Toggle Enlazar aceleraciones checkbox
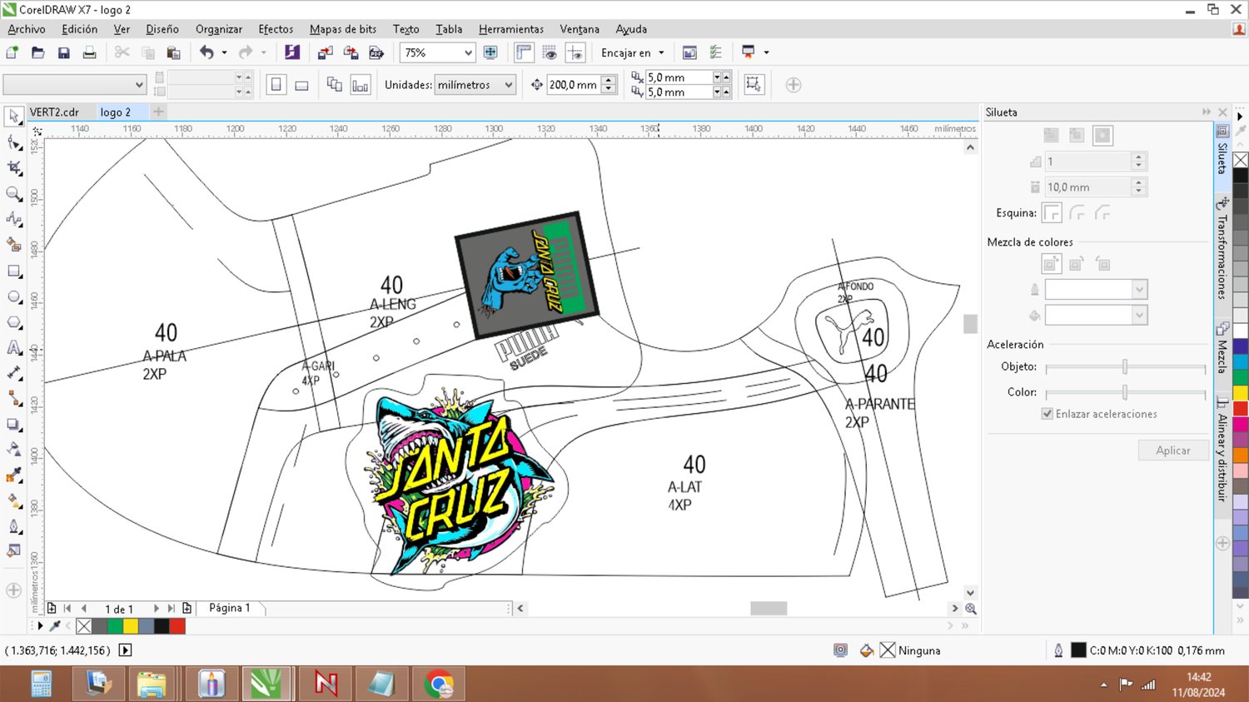This screenshot has height=702, width=1249. click(1047, 414)
